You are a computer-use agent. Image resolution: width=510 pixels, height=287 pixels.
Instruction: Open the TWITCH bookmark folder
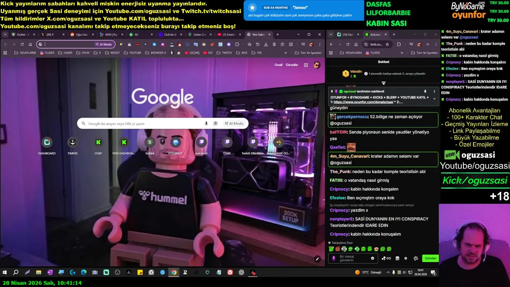click(x=224, y=53)
